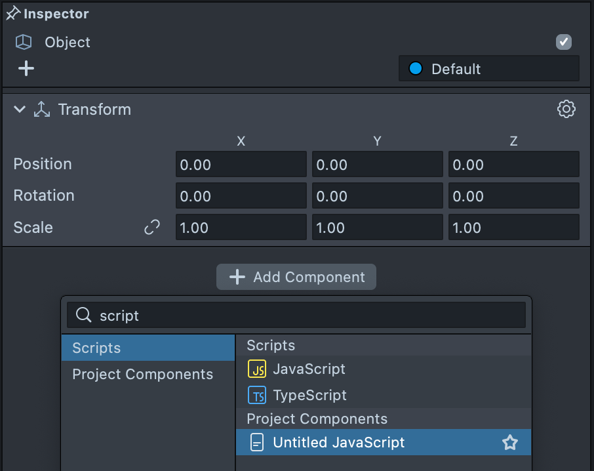
Task: Open the Transform settings gear
Action: coord(566,109)
